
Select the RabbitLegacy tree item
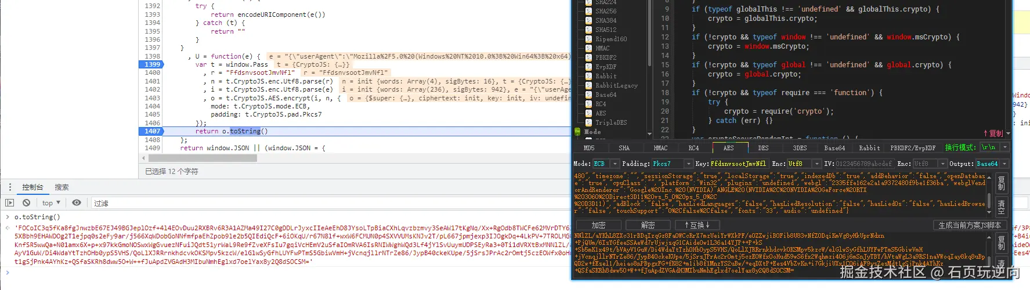616,85
